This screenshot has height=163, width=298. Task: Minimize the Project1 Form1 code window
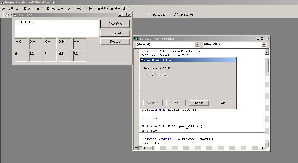258,39
